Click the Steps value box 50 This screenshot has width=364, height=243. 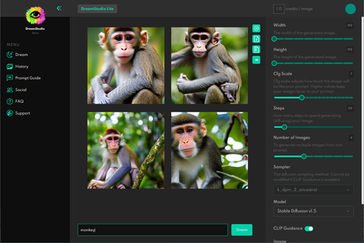350,108
